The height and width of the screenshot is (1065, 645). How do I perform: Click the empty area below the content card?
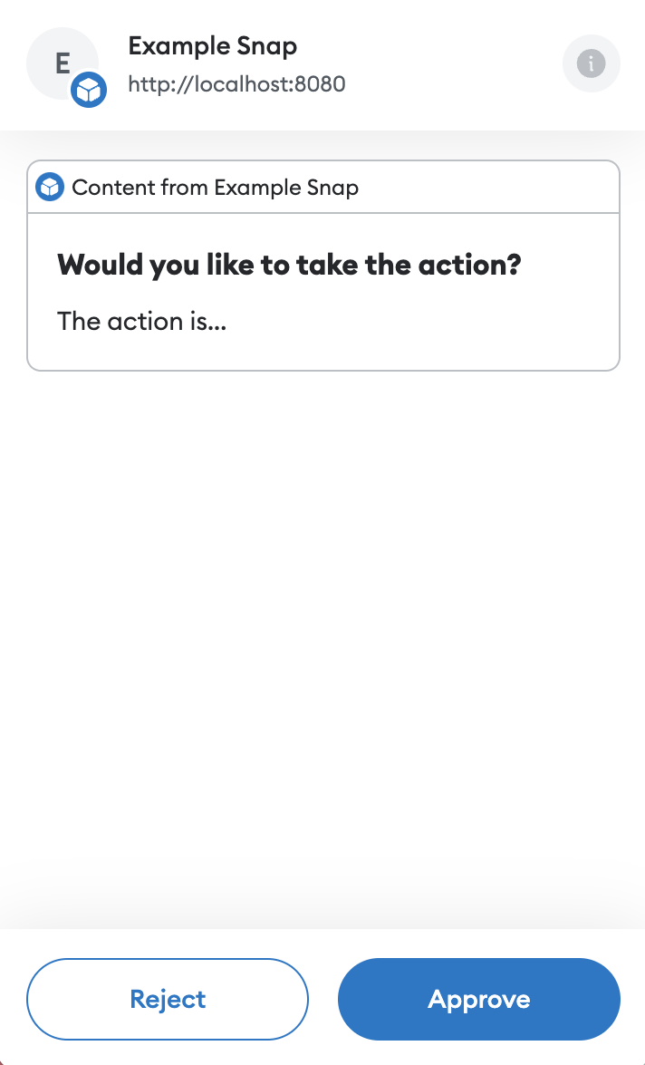pyautogui.click(x=322, y=634)
